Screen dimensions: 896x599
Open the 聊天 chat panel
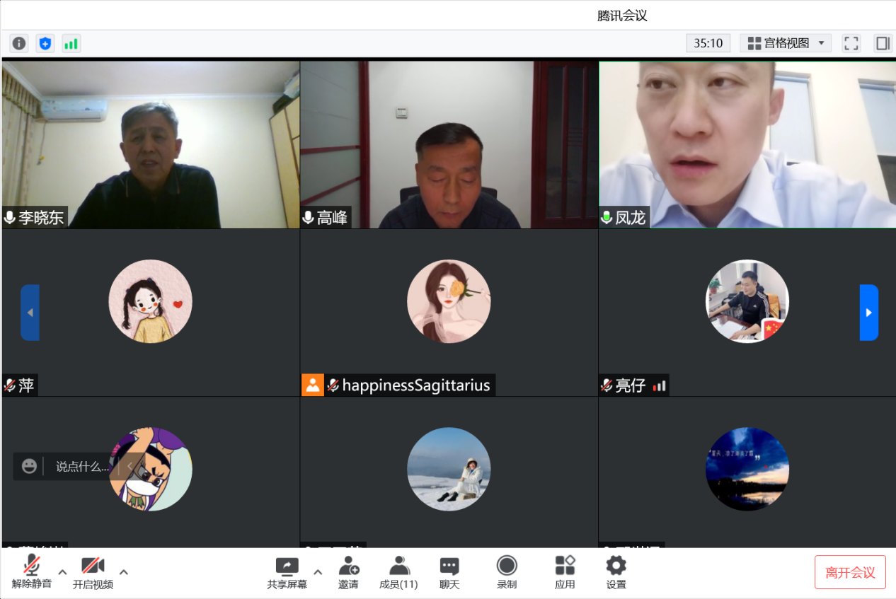pyautogui.click(x=449, y=572)
